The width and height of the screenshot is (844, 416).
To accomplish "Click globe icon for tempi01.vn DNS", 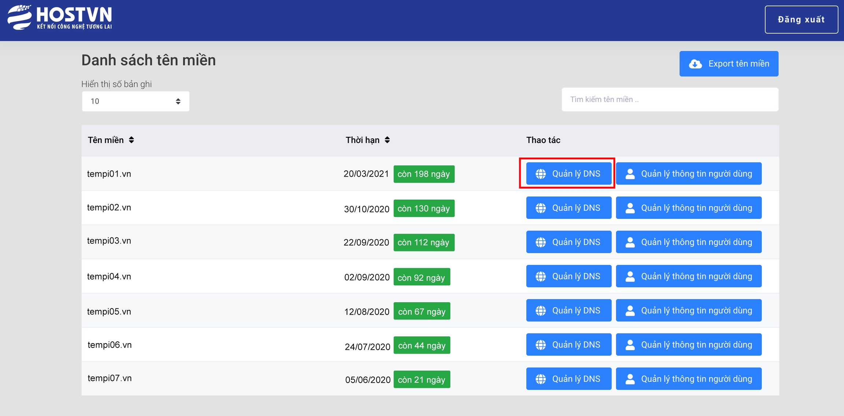I will click(x=541, y=174).
